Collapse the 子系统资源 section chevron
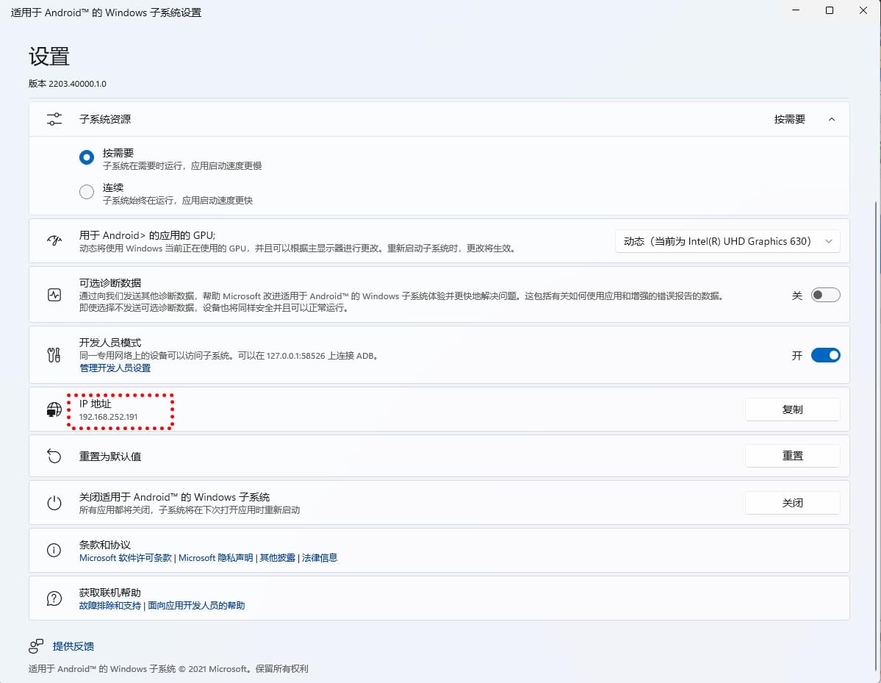This screenshot has width=881, height=683. coord(832,119)
